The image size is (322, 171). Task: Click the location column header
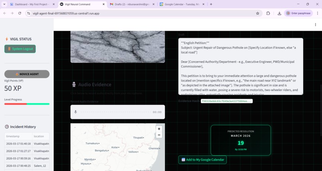point(41,136)
